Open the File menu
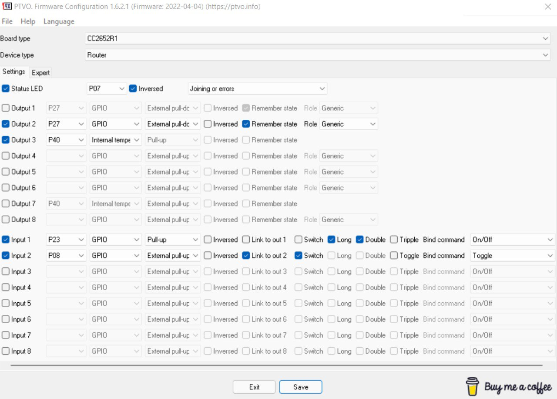557x399 pixels. [x=7, y=21]
